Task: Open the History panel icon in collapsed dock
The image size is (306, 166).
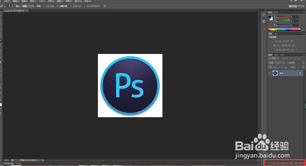Action: [x=264, y=15]
